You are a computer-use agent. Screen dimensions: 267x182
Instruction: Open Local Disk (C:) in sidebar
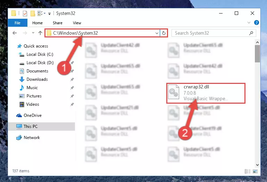click(x=40, y=54)
